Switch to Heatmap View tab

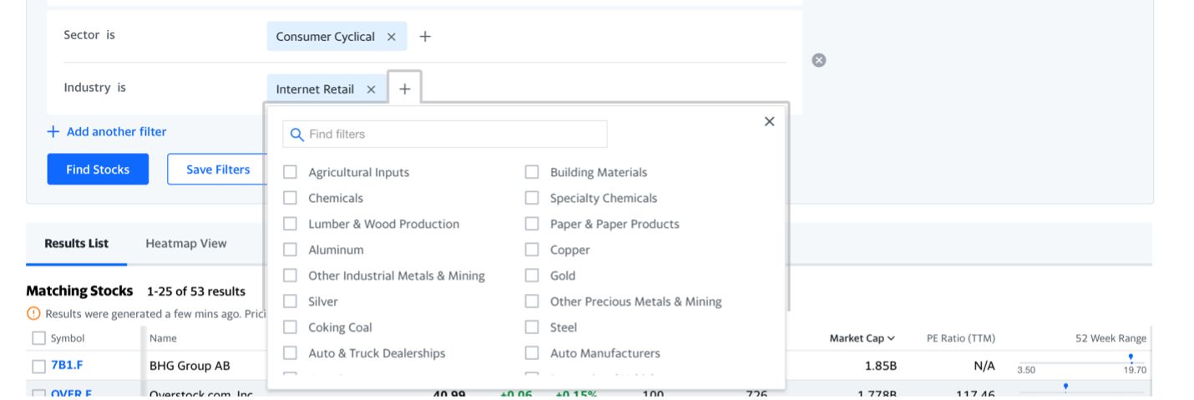[x=185, y=244]
